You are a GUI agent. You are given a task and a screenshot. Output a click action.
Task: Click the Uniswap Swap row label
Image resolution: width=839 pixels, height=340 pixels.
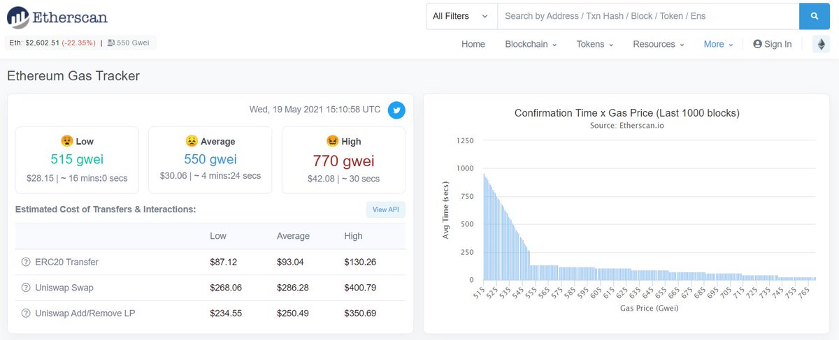(64, 288)
